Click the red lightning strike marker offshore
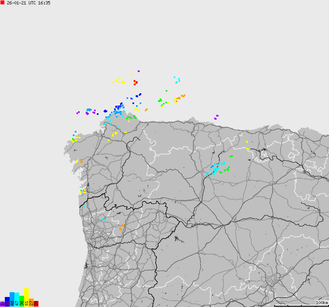329x307 pixels. pyautogui.click(x=135, y=82)
